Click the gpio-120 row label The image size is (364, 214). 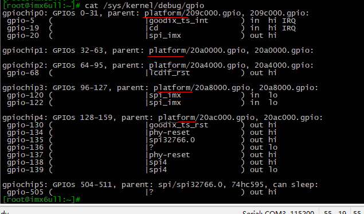click(x=25, y=95)
